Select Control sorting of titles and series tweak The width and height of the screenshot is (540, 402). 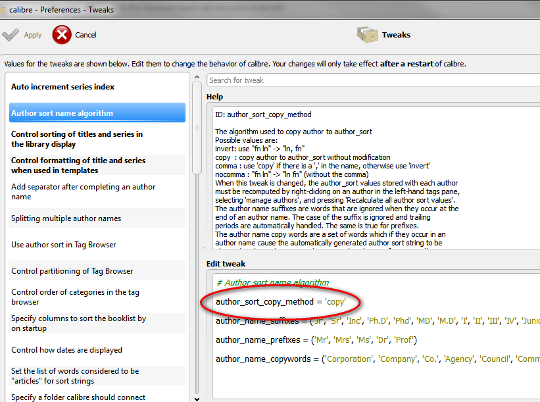(x=97, y=139)
